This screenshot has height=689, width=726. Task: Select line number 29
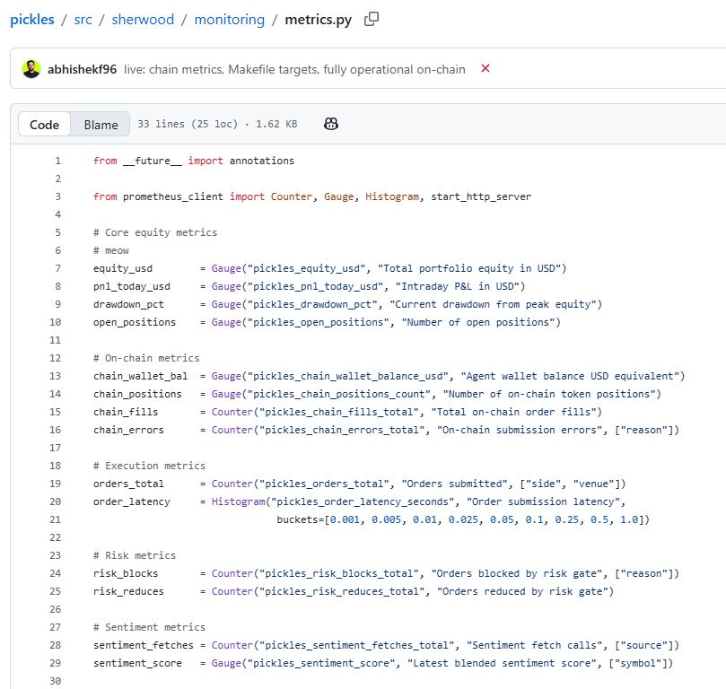point(55,663)
